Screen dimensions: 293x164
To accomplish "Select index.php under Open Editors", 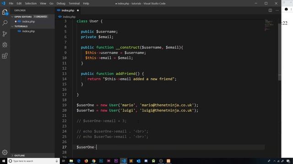I will (x=28, y=21).
